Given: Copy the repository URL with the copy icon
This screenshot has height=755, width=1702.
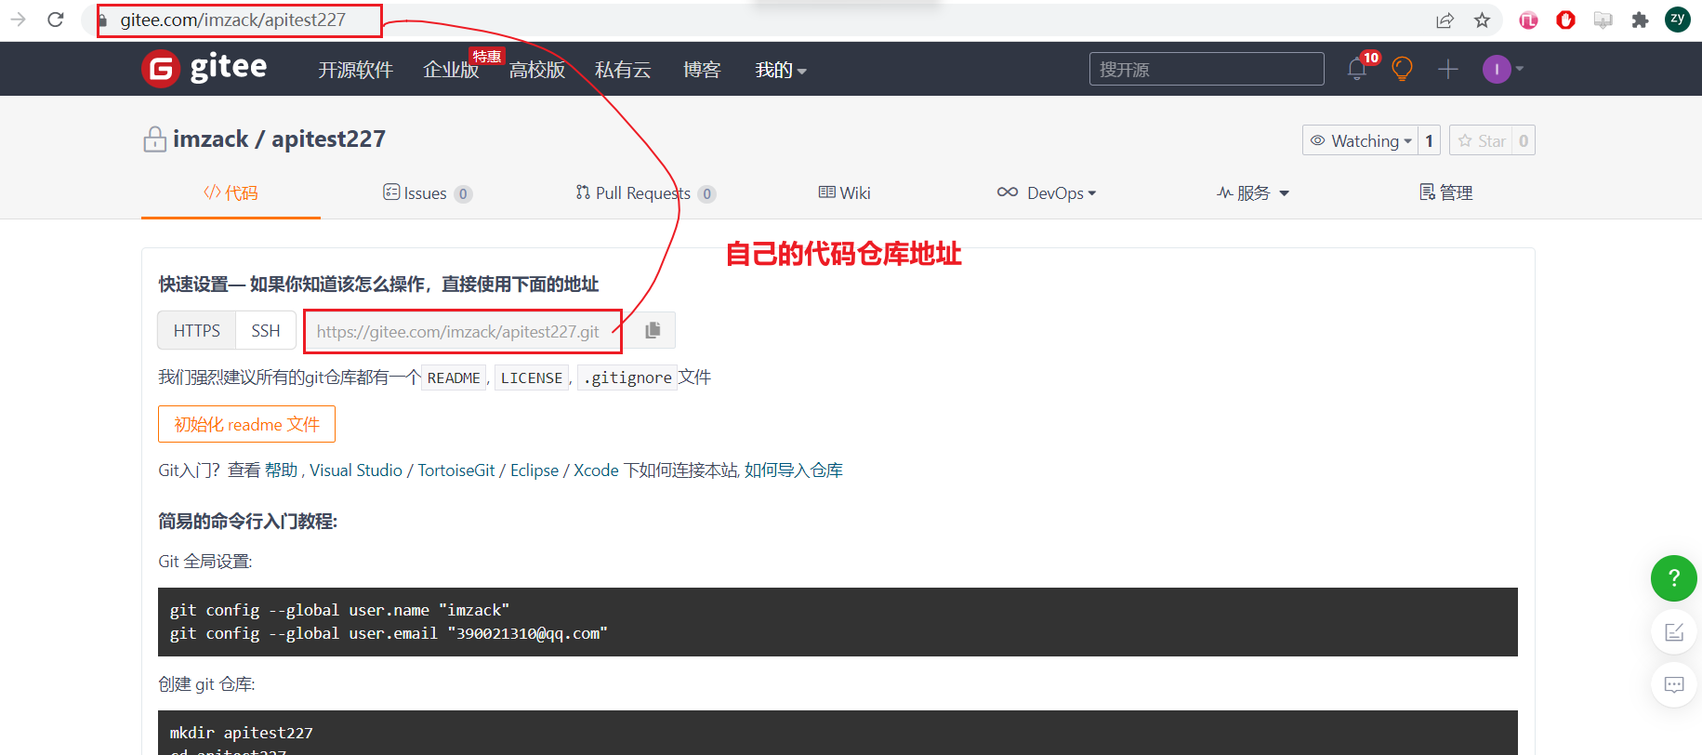Looking at the screenshot, I should [653, 330].
